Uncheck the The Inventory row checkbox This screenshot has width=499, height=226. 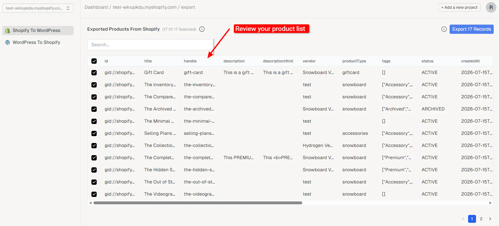(x=94, y=85)
